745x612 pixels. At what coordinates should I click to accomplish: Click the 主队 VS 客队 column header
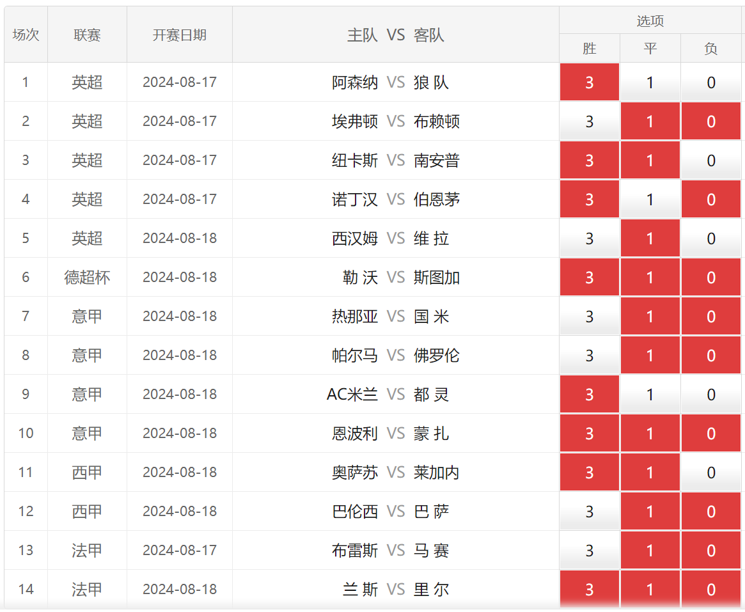tap(395, 35)
